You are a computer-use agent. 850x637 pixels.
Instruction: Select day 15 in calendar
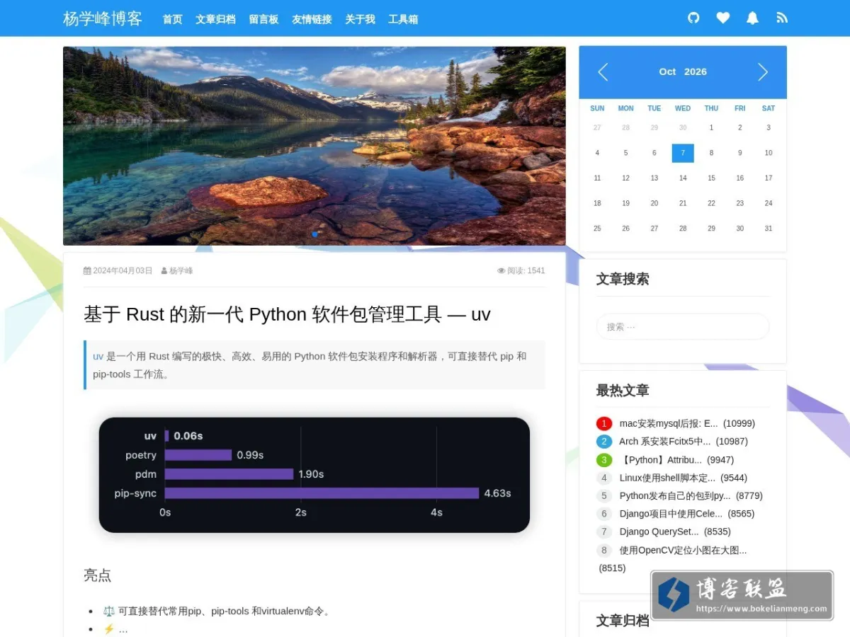pos(711,178)
